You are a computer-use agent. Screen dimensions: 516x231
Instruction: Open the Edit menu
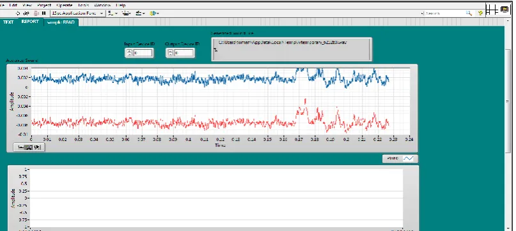(13, 5)
